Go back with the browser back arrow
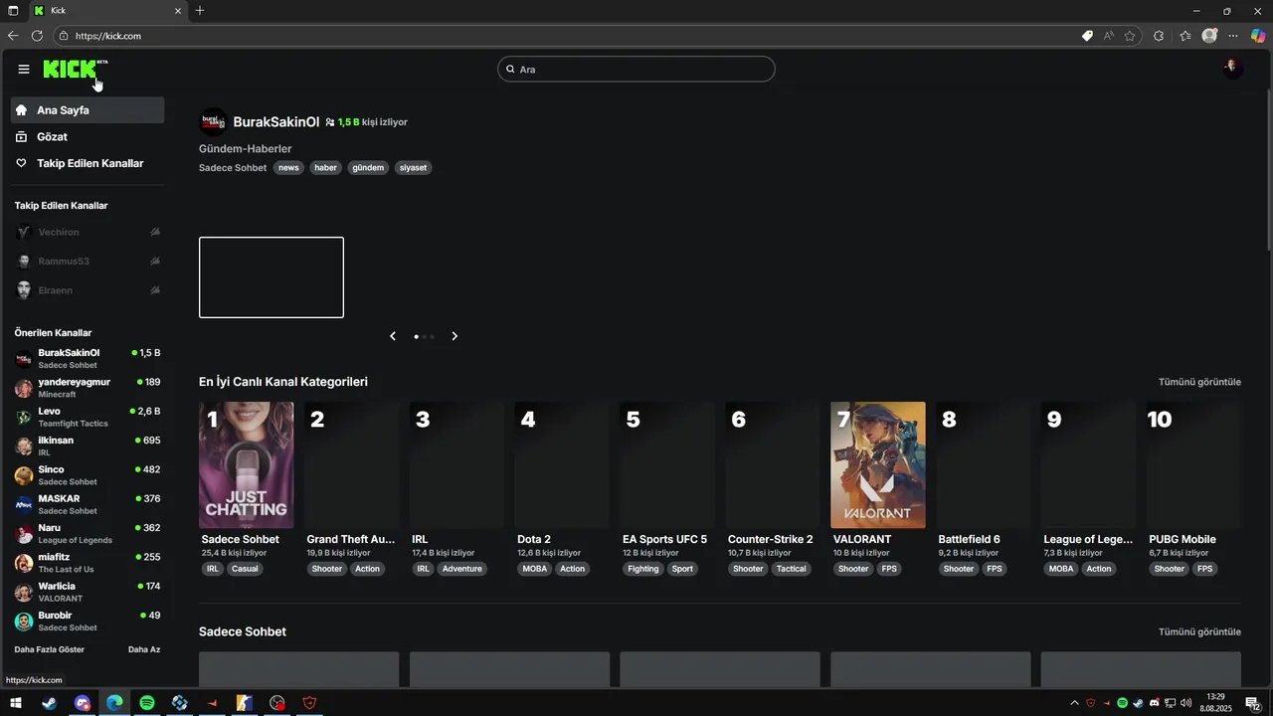The image size is (1273, 716). click(13, 36)
